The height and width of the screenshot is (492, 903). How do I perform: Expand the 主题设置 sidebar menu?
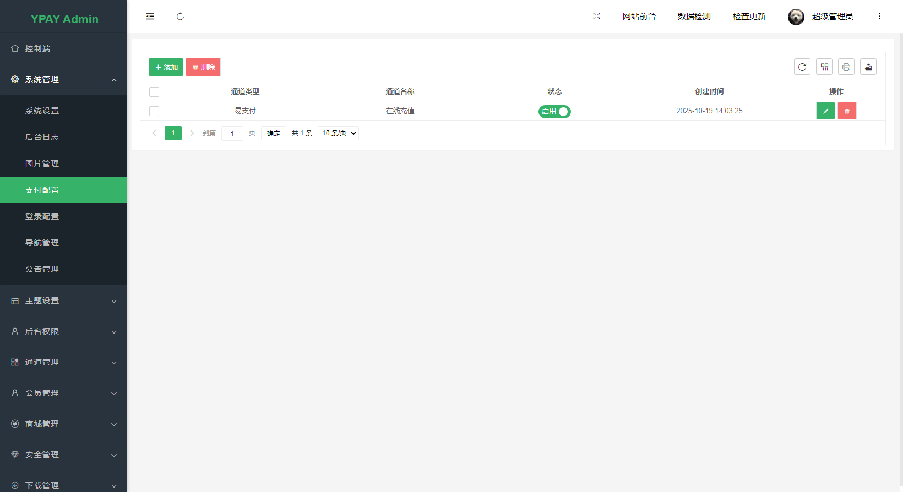[x=63, y=301]
